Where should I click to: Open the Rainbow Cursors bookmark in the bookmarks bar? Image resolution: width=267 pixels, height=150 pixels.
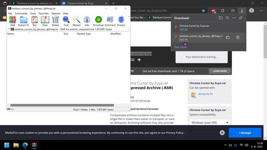pos(159,17)
